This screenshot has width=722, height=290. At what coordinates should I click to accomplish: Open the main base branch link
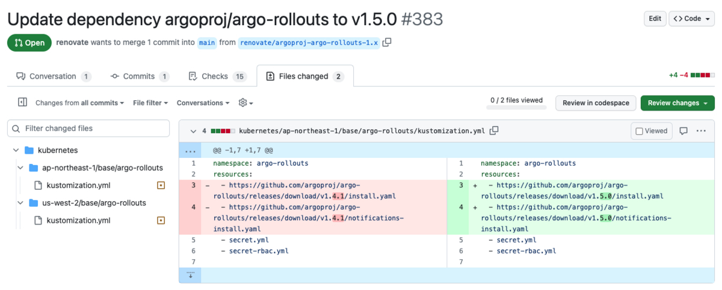207,43
